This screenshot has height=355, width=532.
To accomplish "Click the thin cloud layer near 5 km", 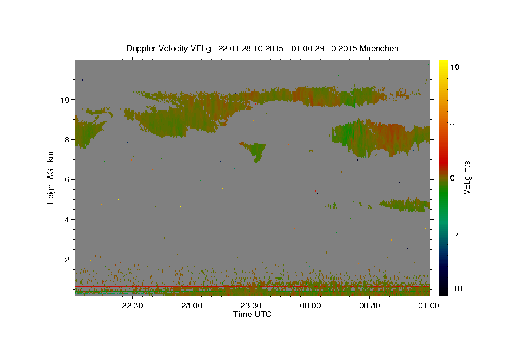I will point(406,205).
